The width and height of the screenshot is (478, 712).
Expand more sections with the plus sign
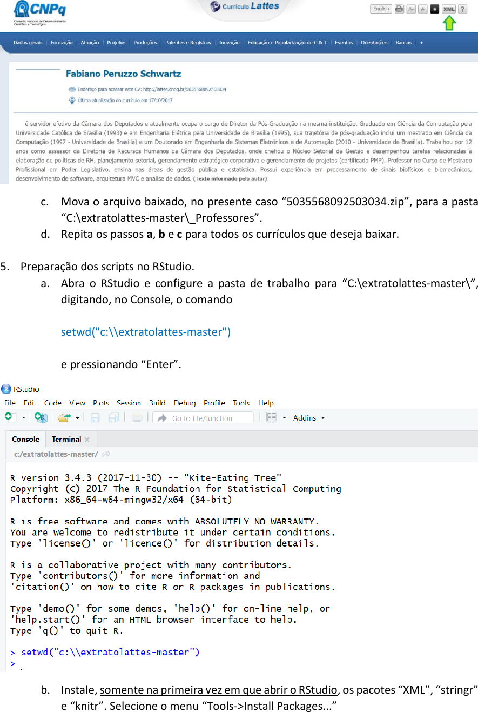click(422, 43)
